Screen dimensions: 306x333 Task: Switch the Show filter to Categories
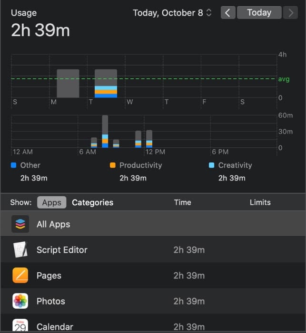click(92, 202)
